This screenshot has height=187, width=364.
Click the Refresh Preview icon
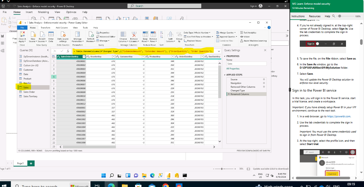point(91,35)
